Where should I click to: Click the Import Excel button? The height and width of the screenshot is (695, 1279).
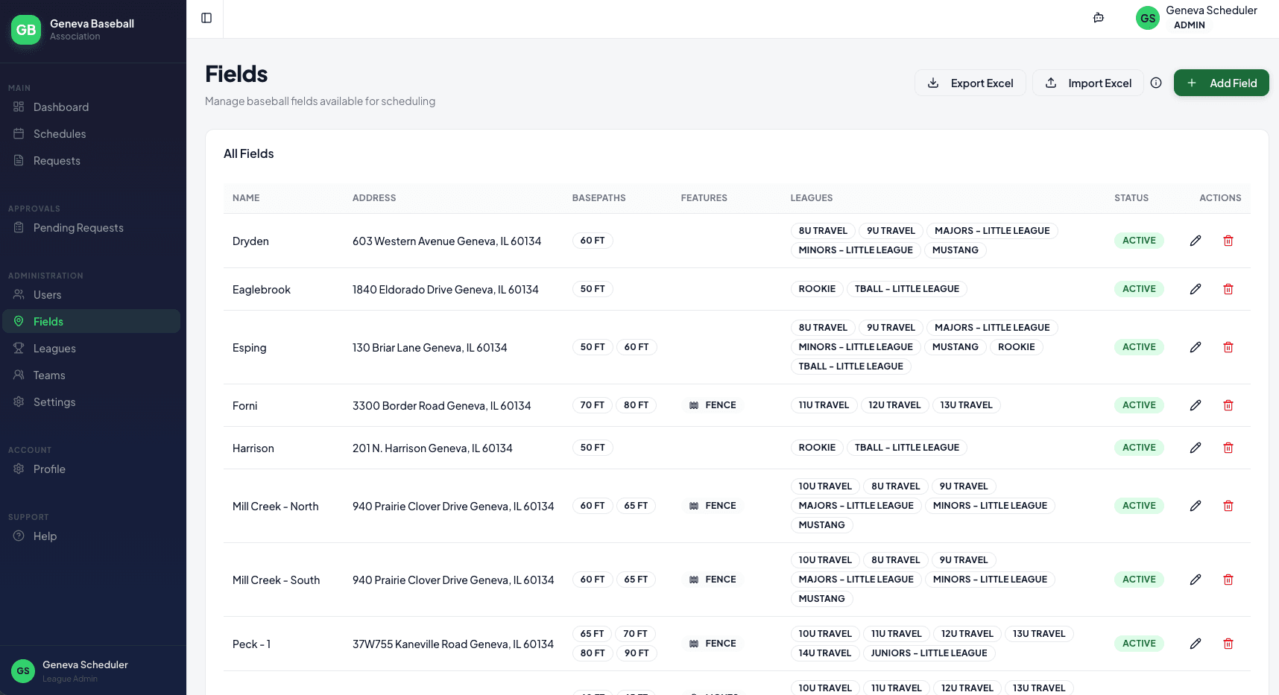click(x=1087, y=83)
